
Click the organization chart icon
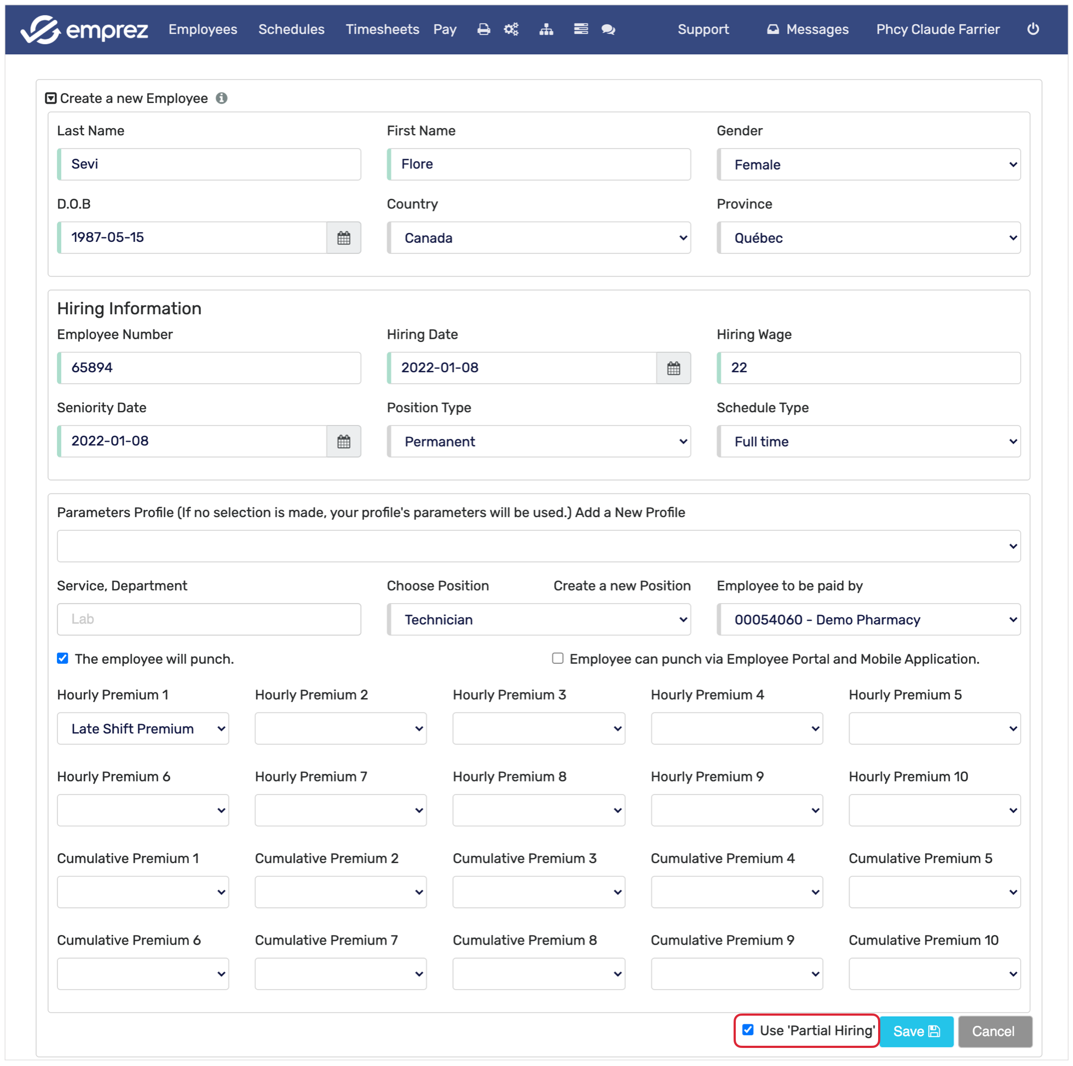point(546,30)
